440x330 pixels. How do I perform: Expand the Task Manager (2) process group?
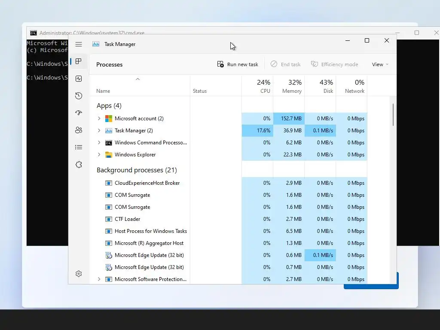click(99, 131)
